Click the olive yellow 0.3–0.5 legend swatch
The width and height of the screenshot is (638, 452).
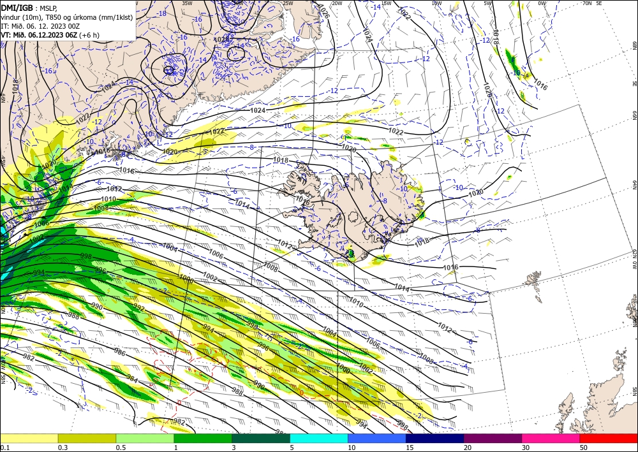pos(87,438)
